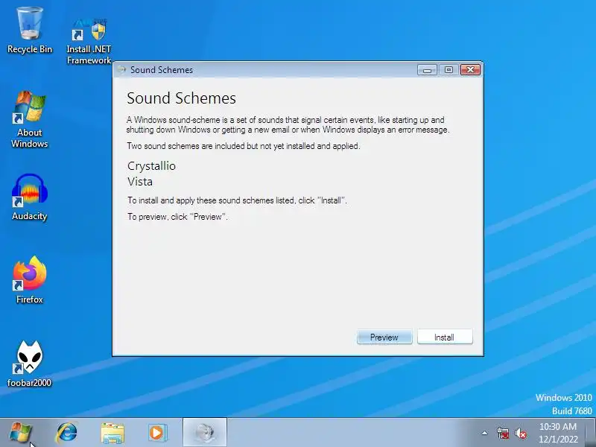The width and height of the screenshot is (596, 447).
Task: Open the network status tray icon
Action: [503, 433]
